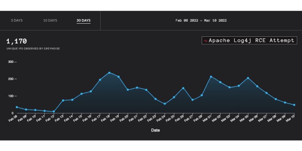Click the Feb 13 data point
Screen dimensions: 302x151
tap(63, 100)
